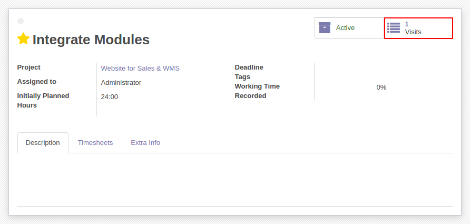The width and height of the screenshot is (470, 224).
Task: Switch to the Timesheets tab
Action: coord(95,143)
